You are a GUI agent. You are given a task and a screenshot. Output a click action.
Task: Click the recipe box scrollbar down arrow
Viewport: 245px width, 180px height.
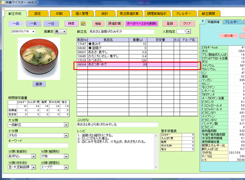[156, 167]
